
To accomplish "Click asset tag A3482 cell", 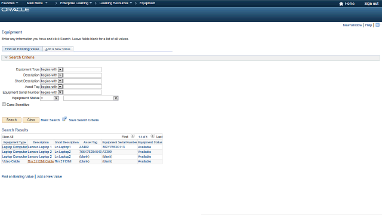I will [x=84, y=147].
